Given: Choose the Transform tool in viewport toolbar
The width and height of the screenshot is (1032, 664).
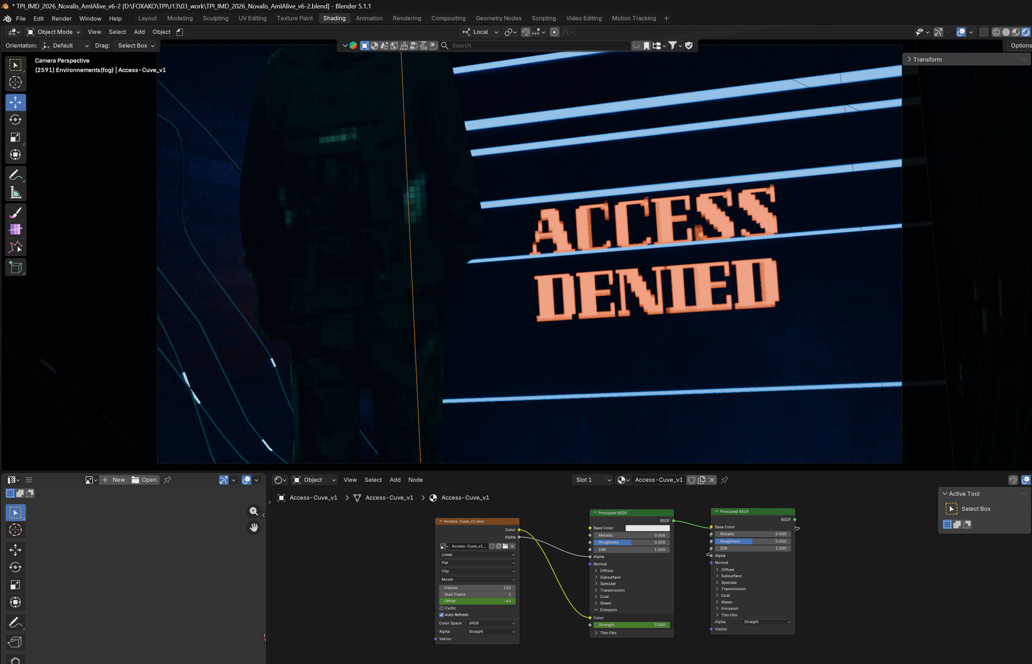Looking at the screenshot, I should [15, 155].
